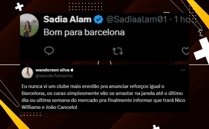Open the @wanderTamanho handle link

click(x=54, y=76)
